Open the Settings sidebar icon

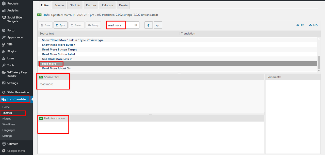[x=4, y=83]
